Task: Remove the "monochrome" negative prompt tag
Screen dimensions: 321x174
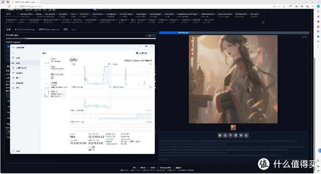Action: click(104, 14)
